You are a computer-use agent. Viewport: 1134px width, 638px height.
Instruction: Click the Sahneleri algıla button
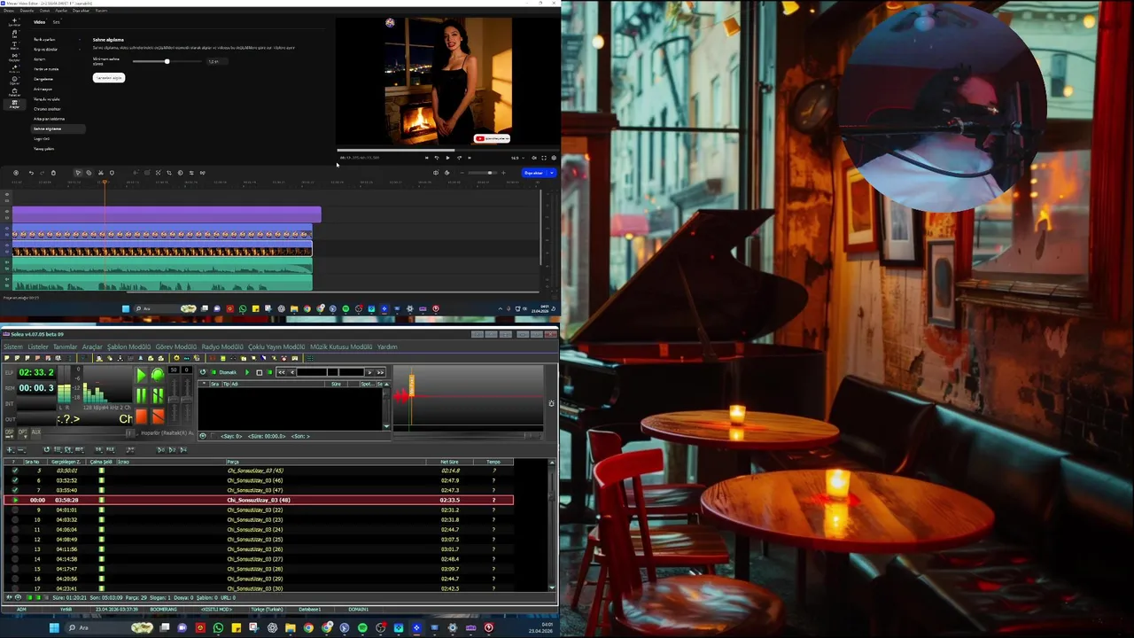[x=109, y=77]
